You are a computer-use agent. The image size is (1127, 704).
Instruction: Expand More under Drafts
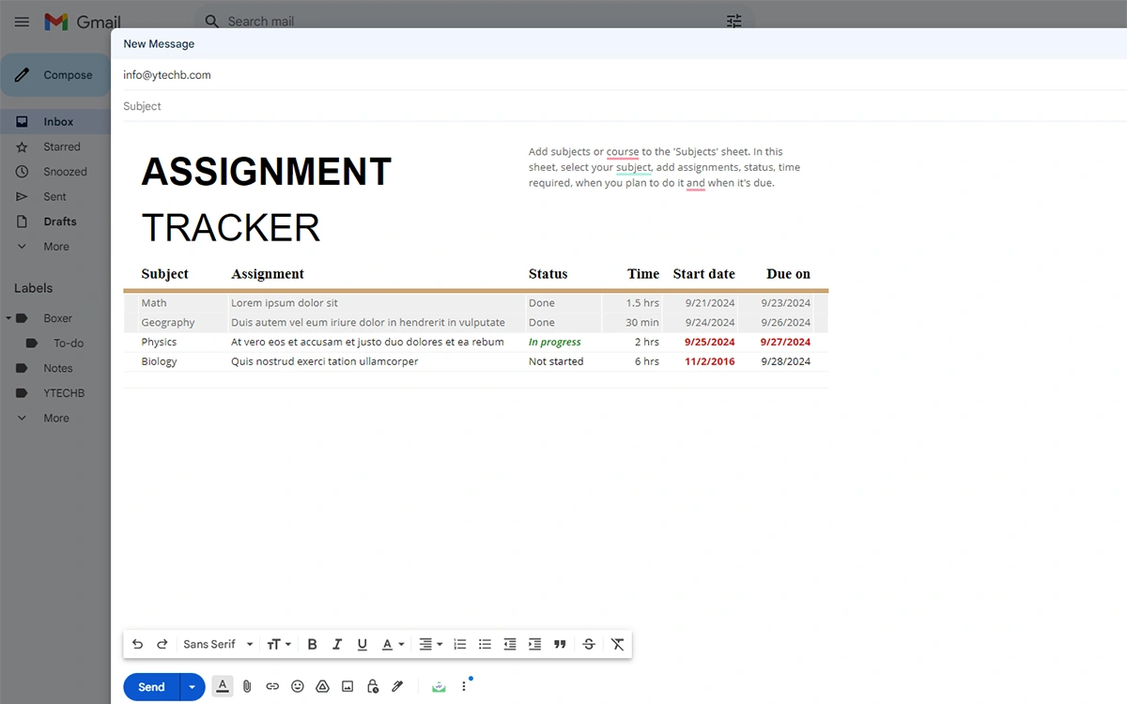55,247
